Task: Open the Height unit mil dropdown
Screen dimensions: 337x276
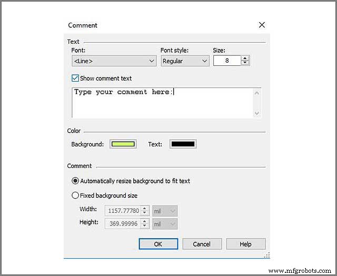Action: [x=165, y=224]
